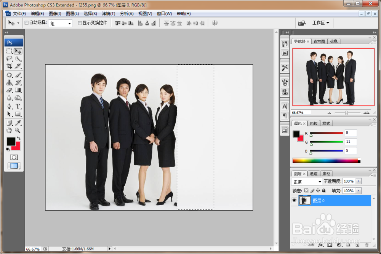
Task: Select the Hand tool
Action: click(x=9, y=130)
